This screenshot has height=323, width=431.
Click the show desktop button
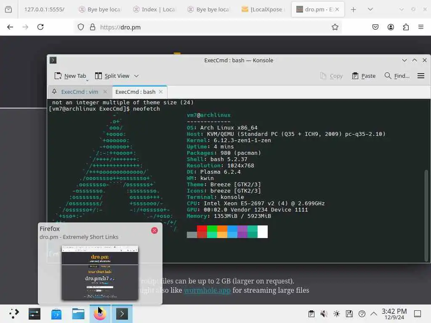pyautogui.click(x=418, y=314)
